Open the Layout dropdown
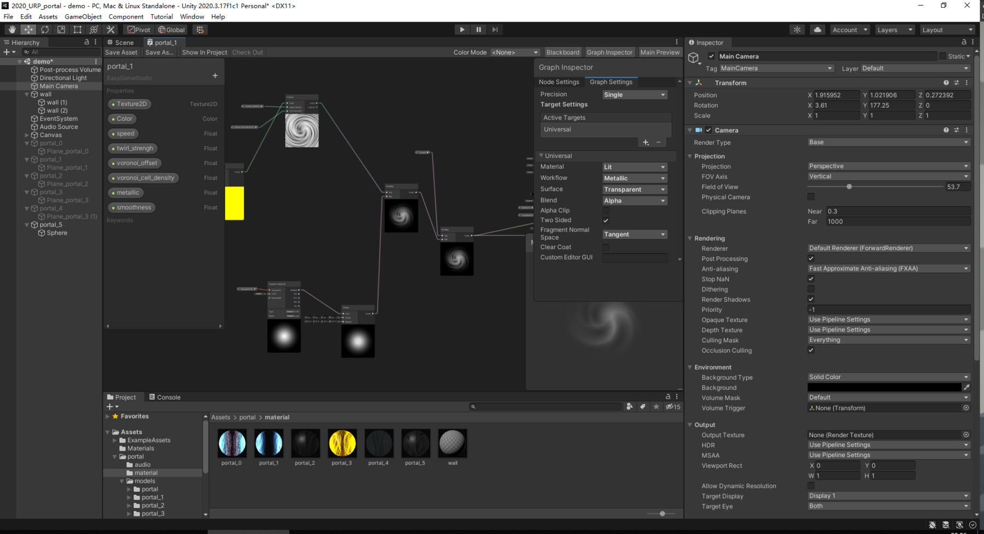Viewport: 984px width, 534px height. (947, 29)
